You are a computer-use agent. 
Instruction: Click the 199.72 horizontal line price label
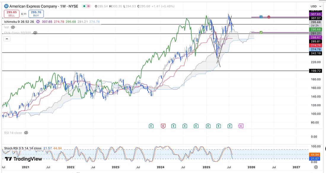click(315, 71)
